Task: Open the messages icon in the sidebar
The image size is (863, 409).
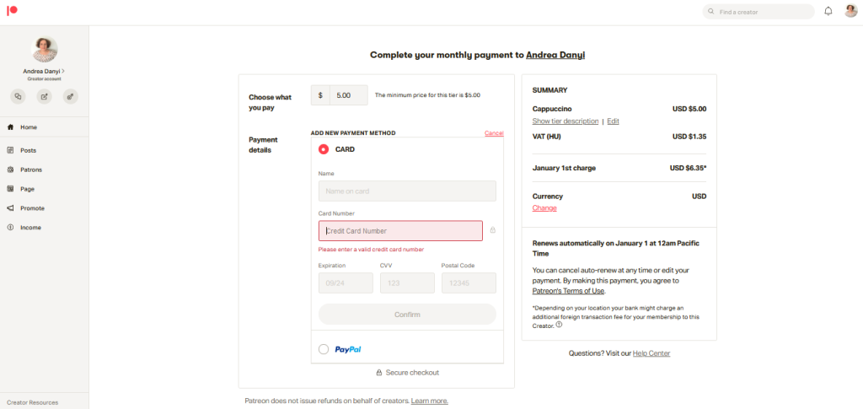Action: coord(19,96)
